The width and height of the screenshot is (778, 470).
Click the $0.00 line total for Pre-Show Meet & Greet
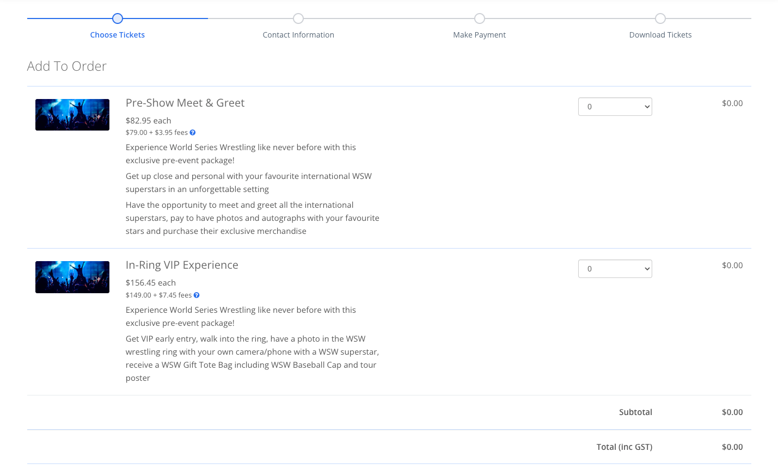click(x=732, y=103)
